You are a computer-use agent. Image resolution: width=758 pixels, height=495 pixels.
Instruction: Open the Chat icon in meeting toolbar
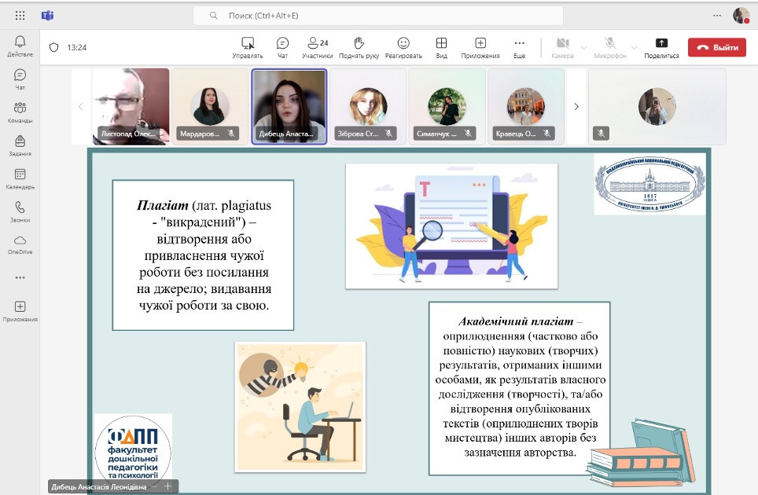pyautogui.click(x=282, y=46)
